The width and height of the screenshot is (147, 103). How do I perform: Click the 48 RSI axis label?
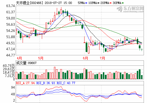pos(13,94)
